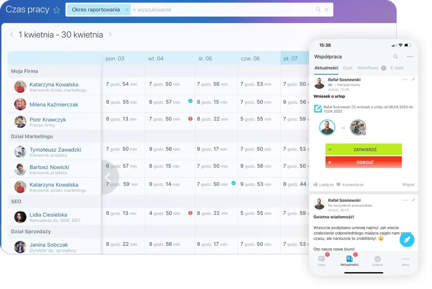Screen dimensions: 432x289
Task: Switch to the Workflowy tab
Action: [368, 68]
